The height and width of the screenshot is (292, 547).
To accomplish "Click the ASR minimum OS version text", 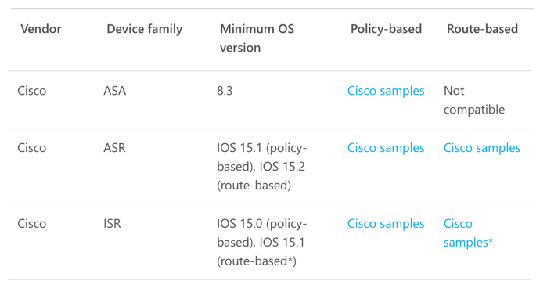I will click(261, 167).
